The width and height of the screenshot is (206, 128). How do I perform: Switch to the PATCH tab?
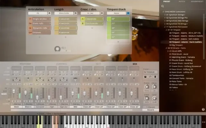[182, 2]
